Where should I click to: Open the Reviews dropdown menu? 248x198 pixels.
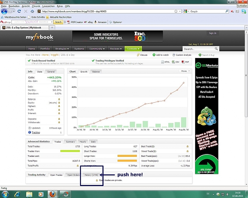[116, 49]
